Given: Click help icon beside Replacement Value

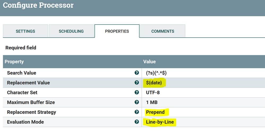Looking at the screenshot, I should 137,83.
